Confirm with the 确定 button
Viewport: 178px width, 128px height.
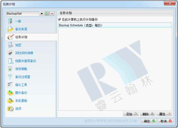[149, 121]
